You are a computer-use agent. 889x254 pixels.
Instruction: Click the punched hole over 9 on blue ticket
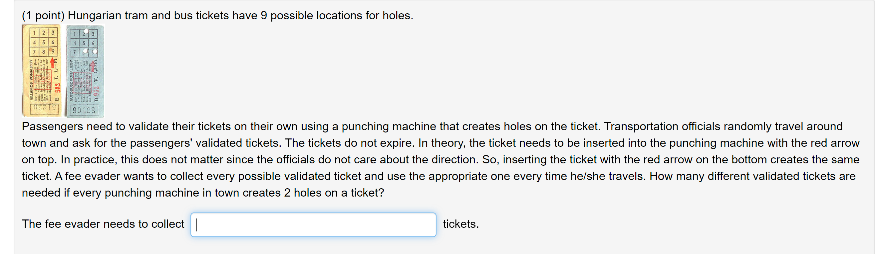pos(96,51)
